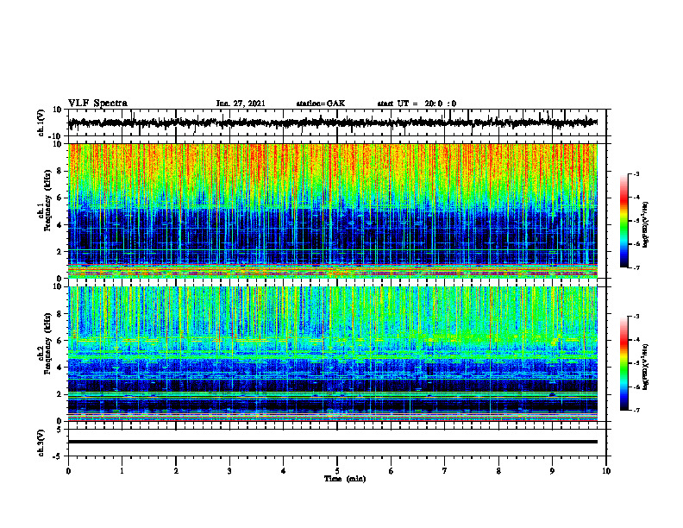Click the ch.2 color scale bar

[624, 363]
